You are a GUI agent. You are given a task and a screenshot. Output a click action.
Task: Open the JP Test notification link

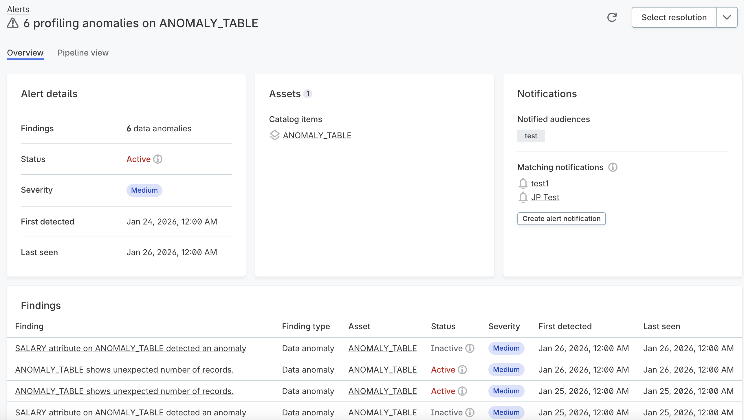(x=545, y=197)
